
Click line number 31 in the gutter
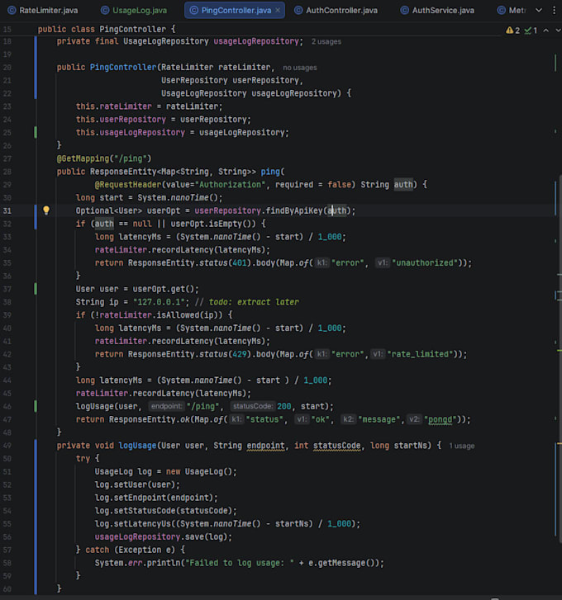(x=7, y=210)
